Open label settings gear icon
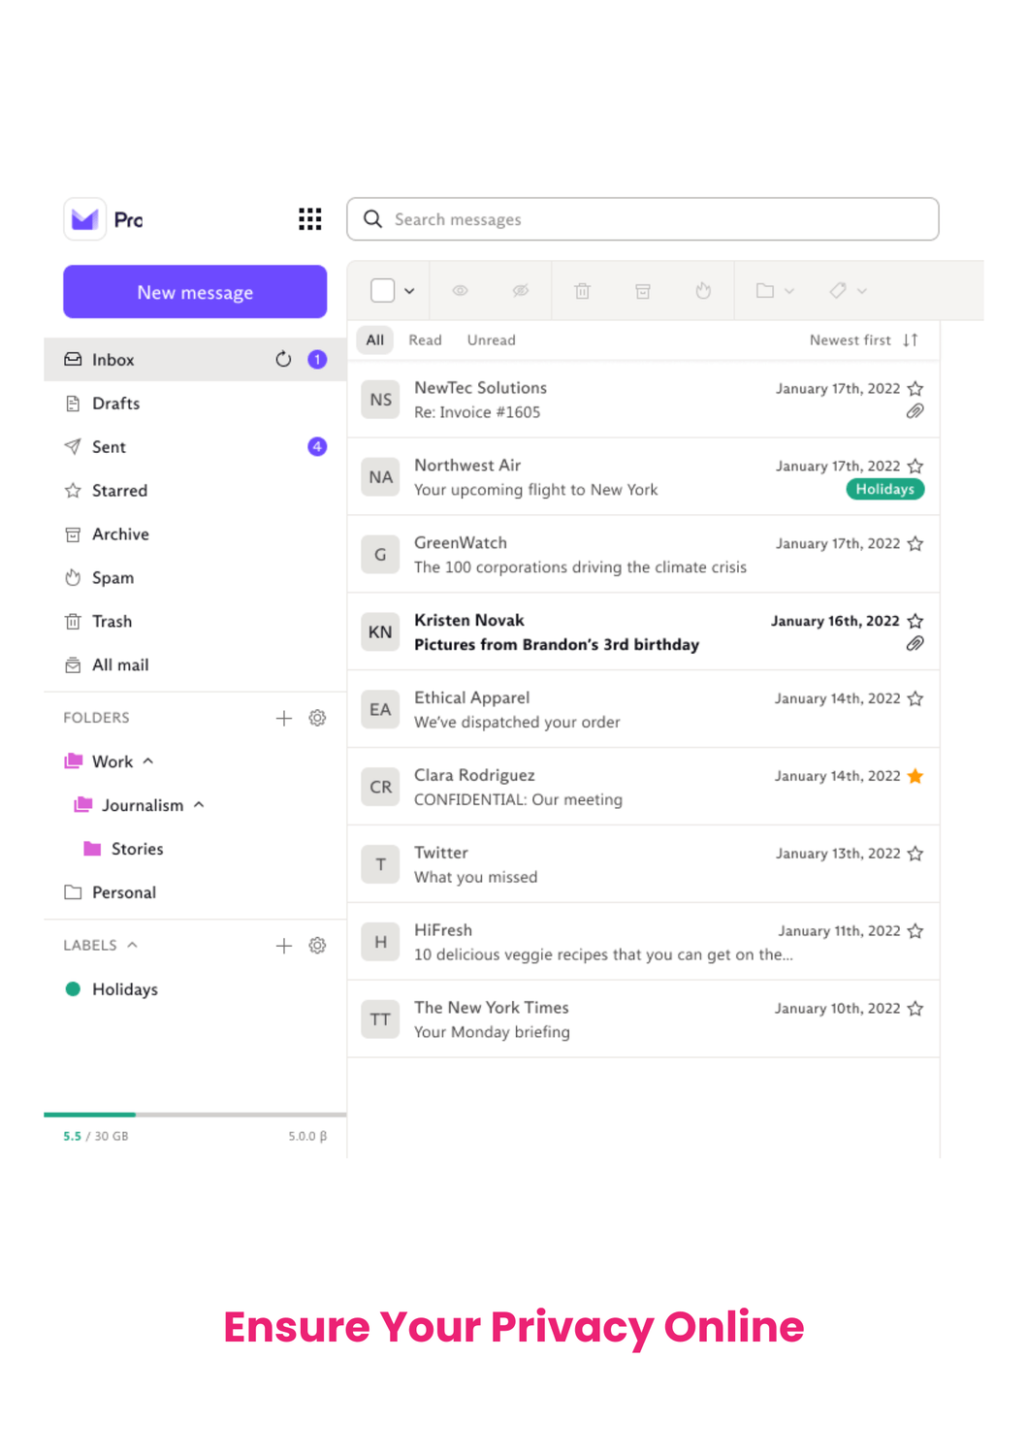1028x1455 pixels. [317, 946]
